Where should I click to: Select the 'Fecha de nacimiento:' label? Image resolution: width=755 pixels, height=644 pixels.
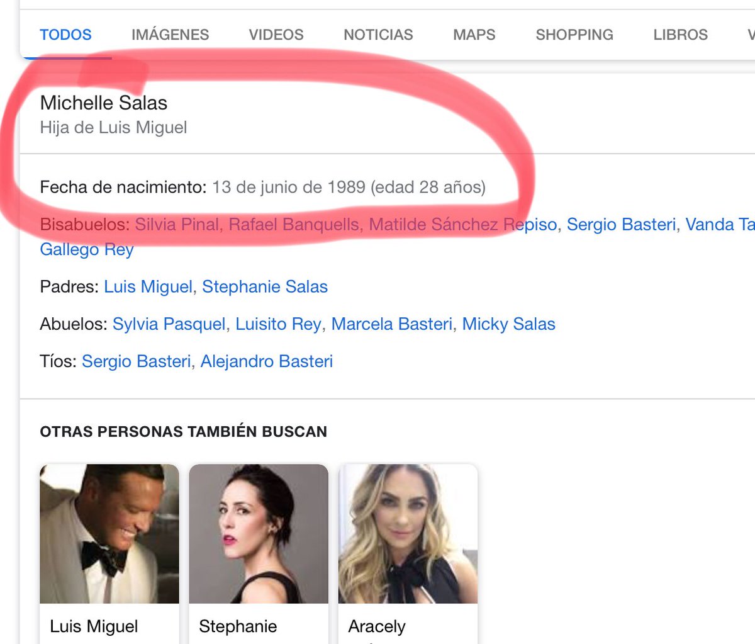(123, 187)
